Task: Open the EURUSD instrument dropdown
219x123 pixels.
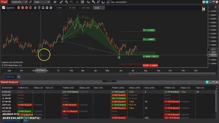Action: 19,2
